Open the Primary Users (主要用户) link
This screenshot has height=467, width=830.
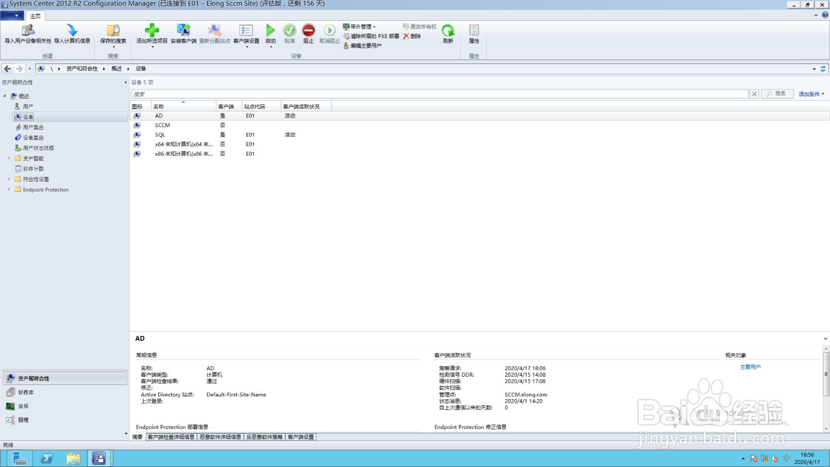coord(750,367)
